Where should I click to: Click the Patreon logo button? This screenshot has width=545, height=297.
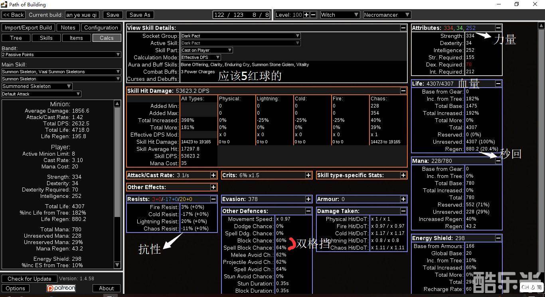[61, 288]
